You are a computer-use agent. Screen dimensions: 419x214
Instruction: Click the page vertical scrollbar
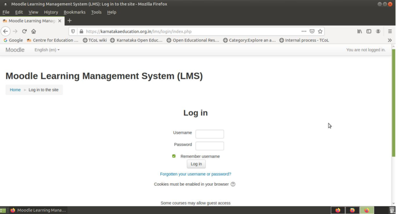394,103
